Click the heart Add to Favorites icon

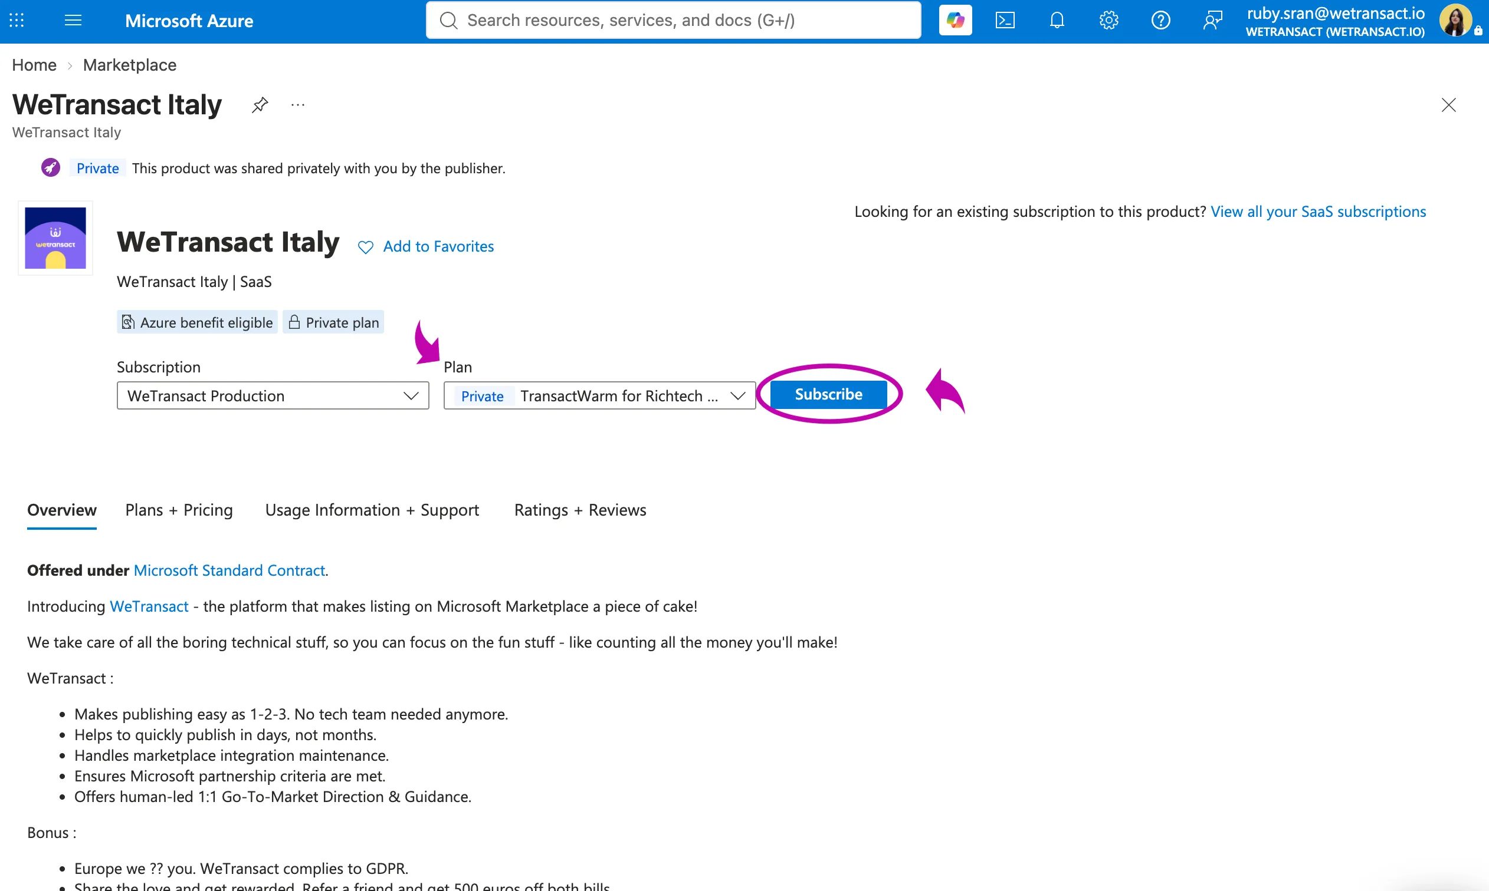pyautogui.click(x=365, y=247)
